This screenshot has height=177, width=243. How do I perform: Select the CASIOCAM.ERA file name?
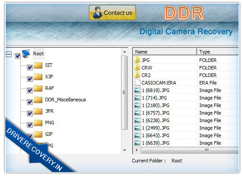pyautogui.click(x=159, y=83)
